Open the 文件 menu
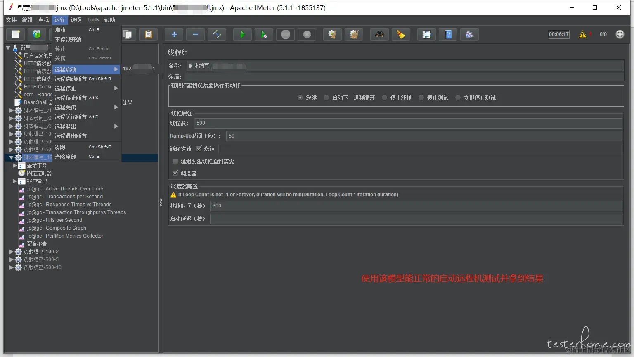 11,20
